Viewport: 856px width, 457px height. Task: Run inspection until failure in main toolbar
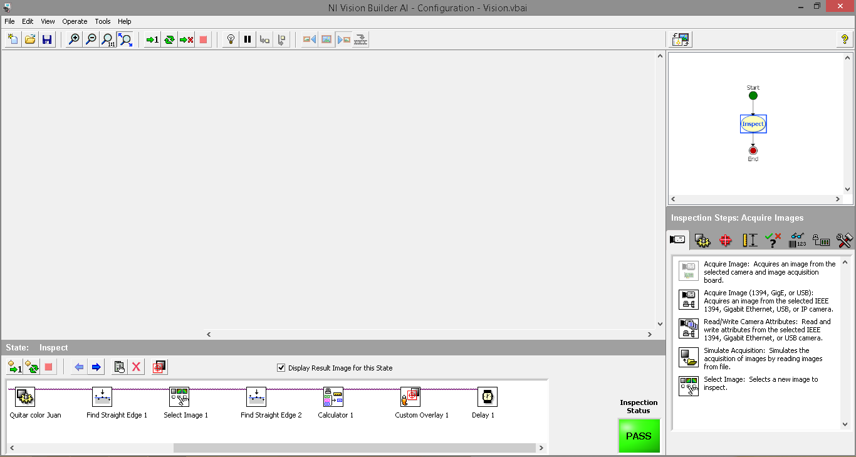[186, 39]
